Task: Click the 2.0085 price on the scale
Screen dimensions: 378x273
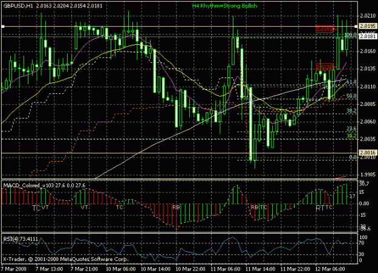Action: (368, 104)
